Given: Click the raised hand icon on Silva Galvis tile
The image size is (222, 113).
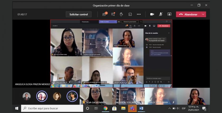Looking at the screenshot, I should point(84,102).
